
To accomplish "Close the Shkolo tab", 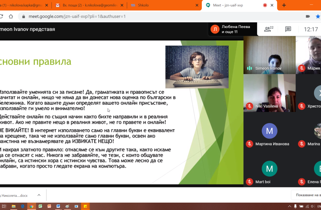I will coord(197,5).
